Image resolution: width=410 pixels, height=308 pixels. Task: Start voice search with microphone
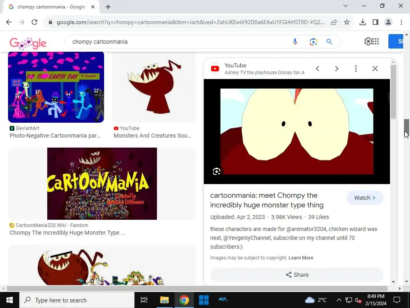point(295,42)
